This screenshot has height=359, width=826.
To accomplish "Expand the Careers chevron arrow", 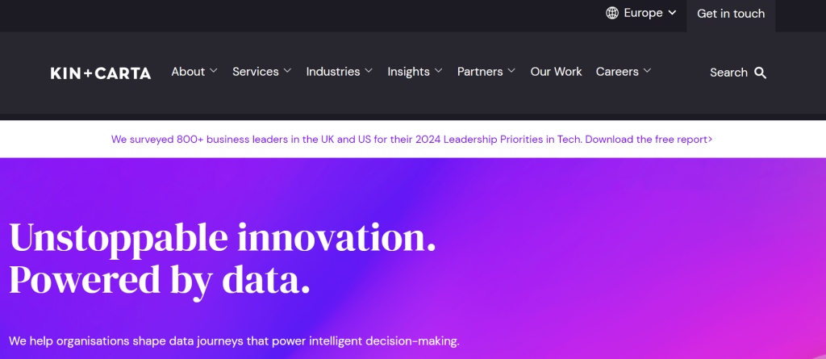I will [647, 71].
